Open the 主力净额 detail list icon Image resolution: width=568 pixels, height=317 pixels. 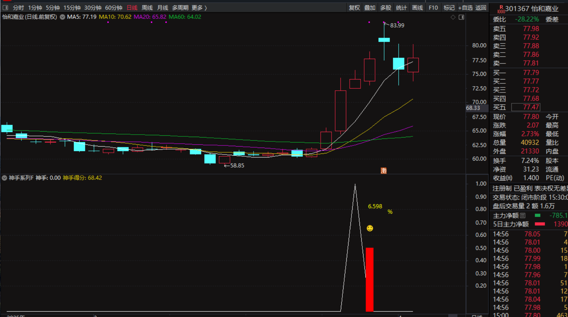(523, 215)
